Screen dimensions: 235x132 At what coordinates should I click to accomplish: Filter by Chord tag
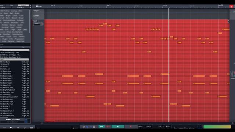[x=15, y=15]
